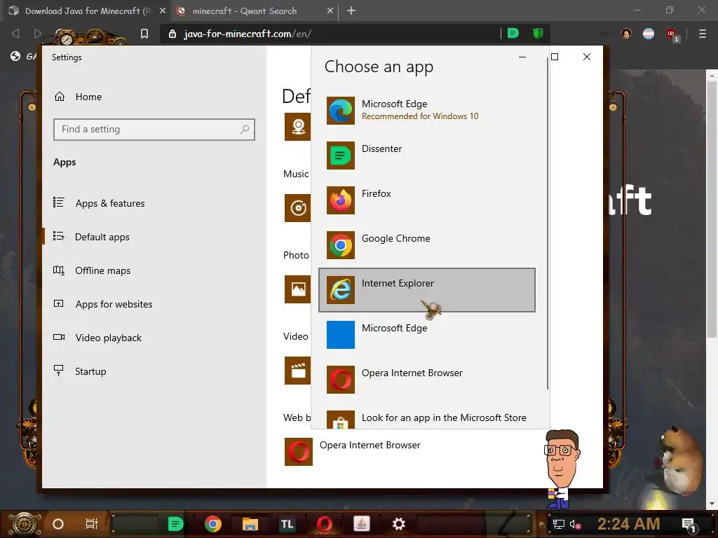Click the green shield icon in address bar
The height and width of the screenshot is (538, 718).
(x=538, y=33)
